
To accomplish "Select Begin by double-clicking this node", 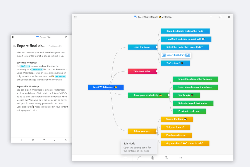I will (185, 31).
